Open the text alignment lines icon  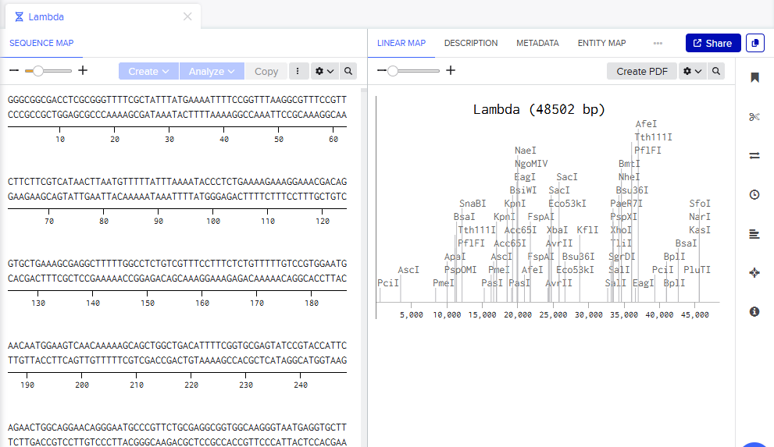point(754,233)
